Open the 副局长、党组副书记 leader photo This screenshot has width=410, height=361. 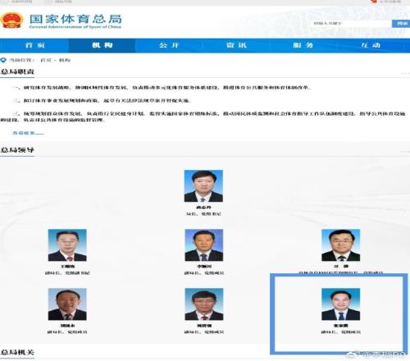[x=67, y=245]
